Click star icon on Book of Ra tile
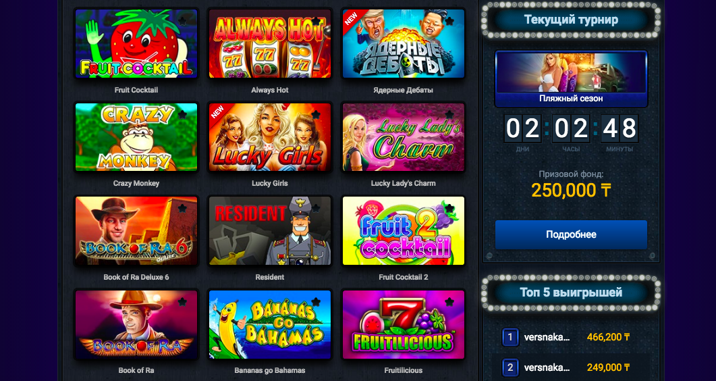The height and width of the screenshot is (381, 716). 182,302
